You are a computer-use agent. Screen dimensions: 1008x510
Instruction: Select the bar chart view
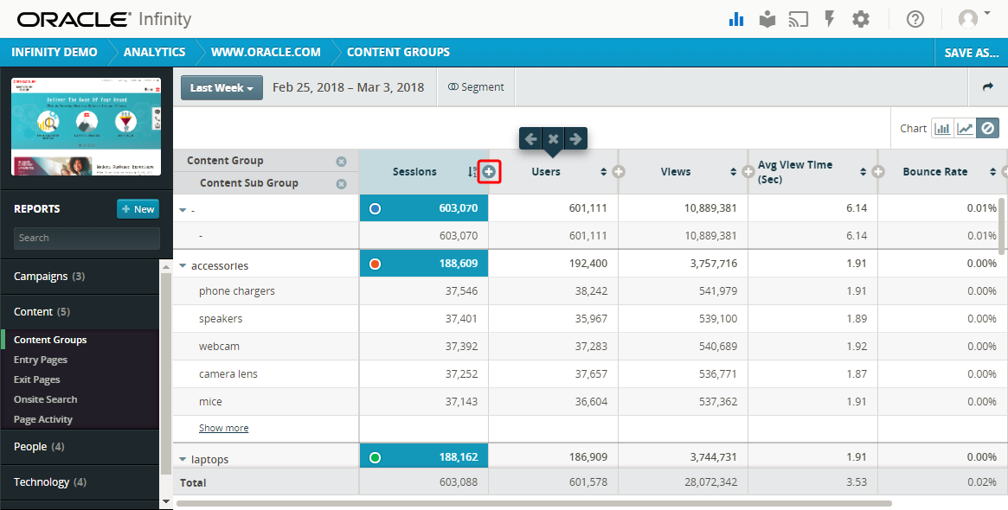(x=942, y=129)
